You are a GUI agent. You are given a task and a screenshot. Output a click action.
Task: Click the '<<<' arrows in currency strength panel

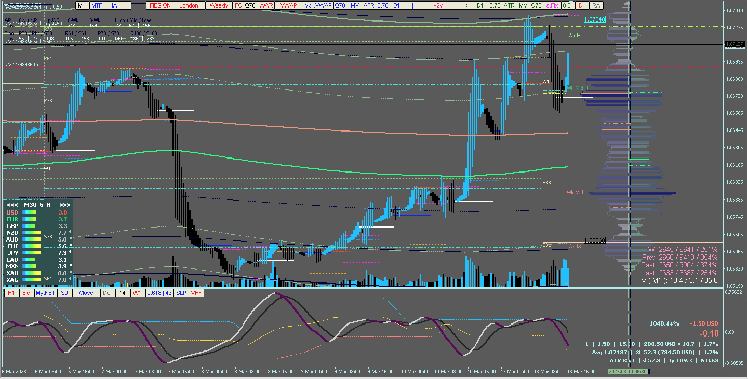(x=12, y=205)
